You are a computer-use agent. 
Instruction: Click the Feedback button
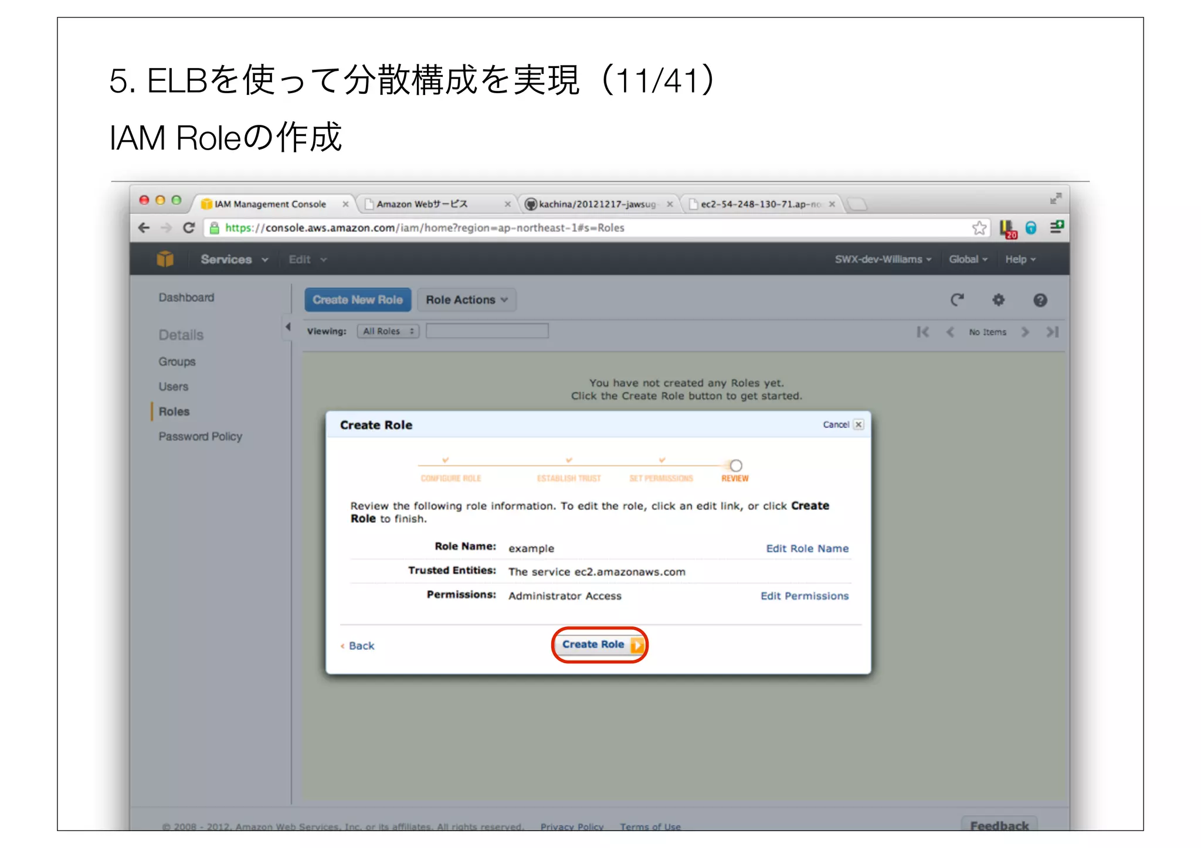point(999,824)
